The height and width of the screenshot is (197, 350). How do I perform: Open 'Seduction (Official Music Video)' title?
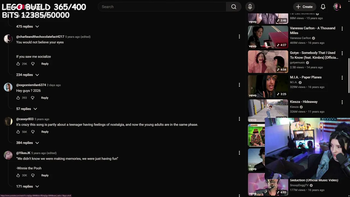point(314,180)
